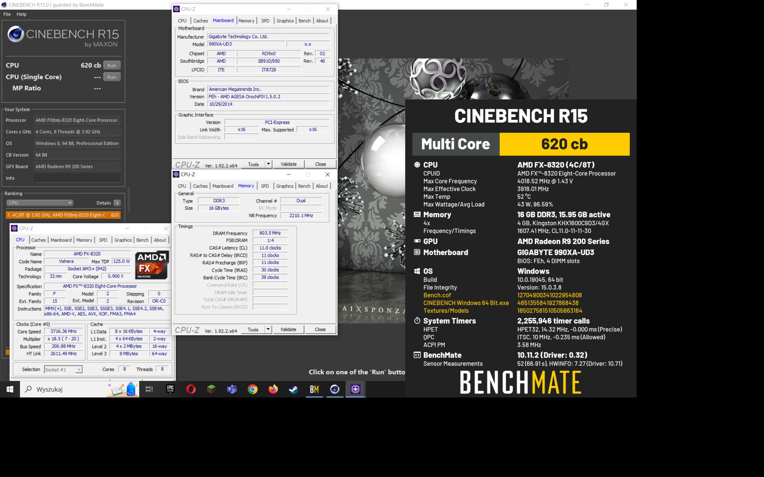Click Windows search box Wyszukaj
Viewport: 764px width, 477px height.
[x=80, y=389]
